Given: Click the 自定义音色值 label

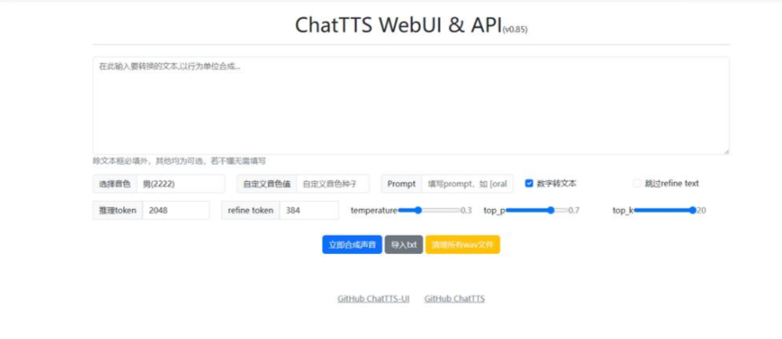Looking at the screenshot, I should pyautogui.click(x=266, y=184).
